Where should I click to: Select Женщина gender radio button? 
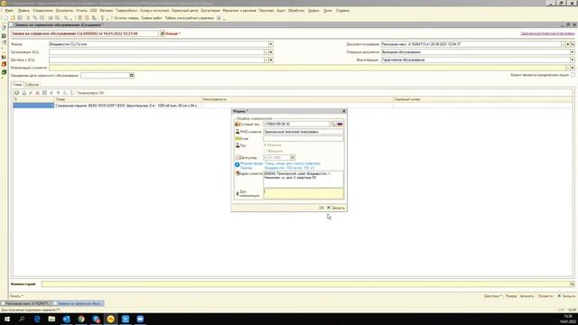tap(265, 151)
